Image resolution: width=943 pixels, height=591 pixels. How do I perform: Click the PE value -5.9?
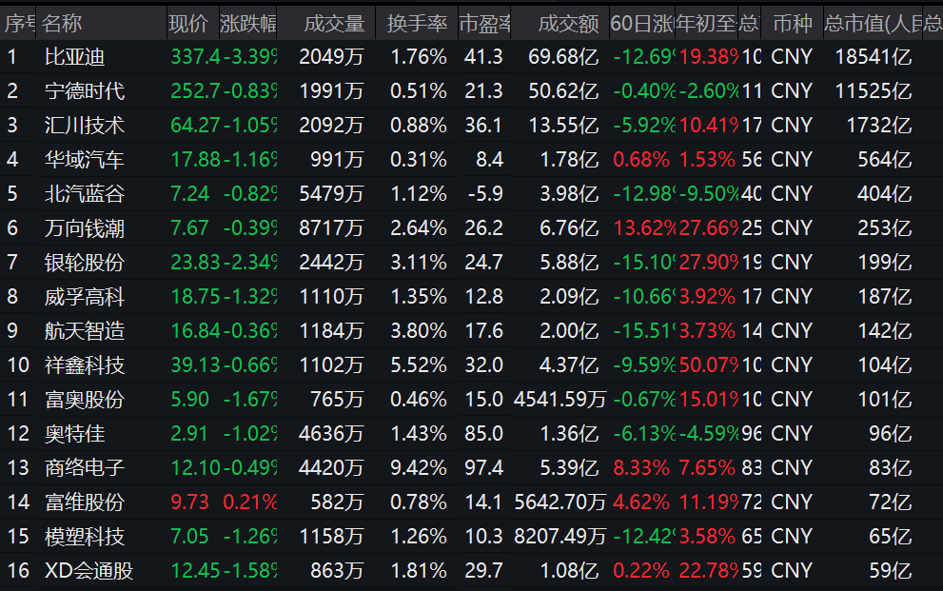(485, 194)
